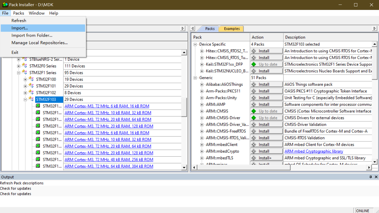Switch to the Packs tab

pos(210,29)
